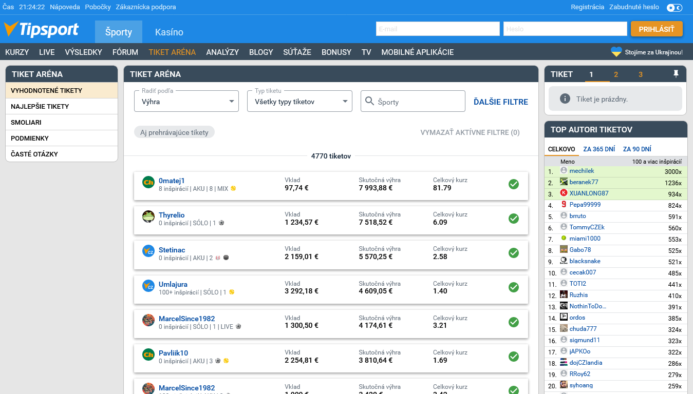Click the E-mail input field
The height and width of the screenshot is (394, 693).
tap(438, 29)
